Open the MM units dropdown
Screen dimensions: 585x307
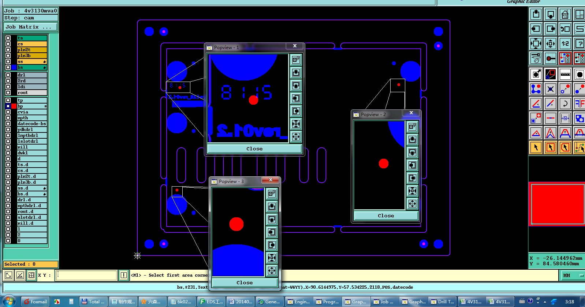(x=572, y=275)
